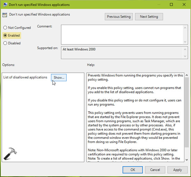191x177 pixels.
Task: Click the title bar application icon
Action: (5, 5)
